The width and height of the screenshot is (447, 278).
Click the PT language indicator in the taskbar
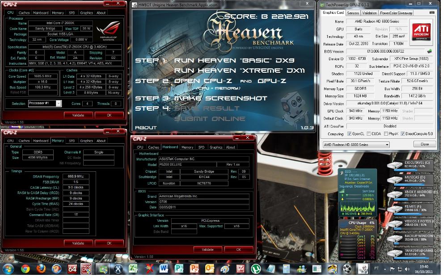tap(376, 268)
